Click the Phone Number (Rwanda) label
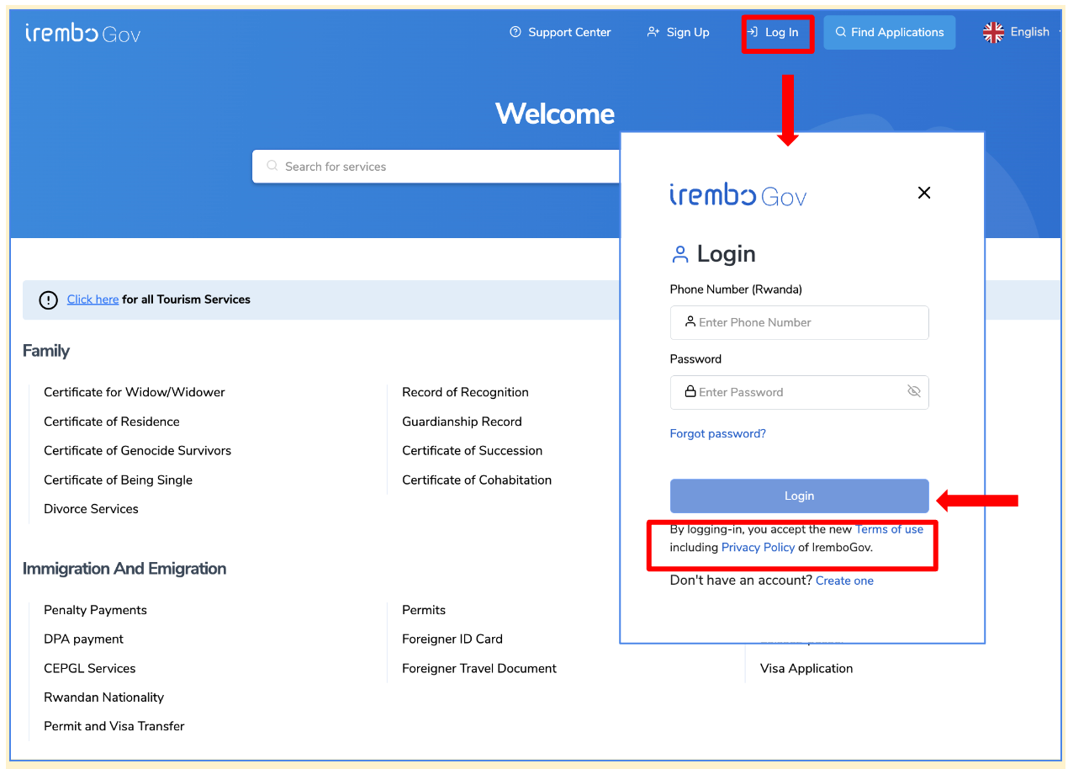The height and width of the screenshot is (769, 1068). (736, 289)
